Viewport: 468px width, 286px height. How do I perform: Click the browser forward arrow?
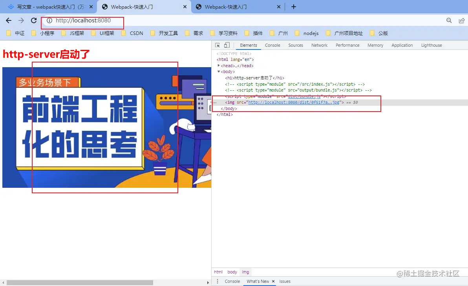[x=21, y=20]
